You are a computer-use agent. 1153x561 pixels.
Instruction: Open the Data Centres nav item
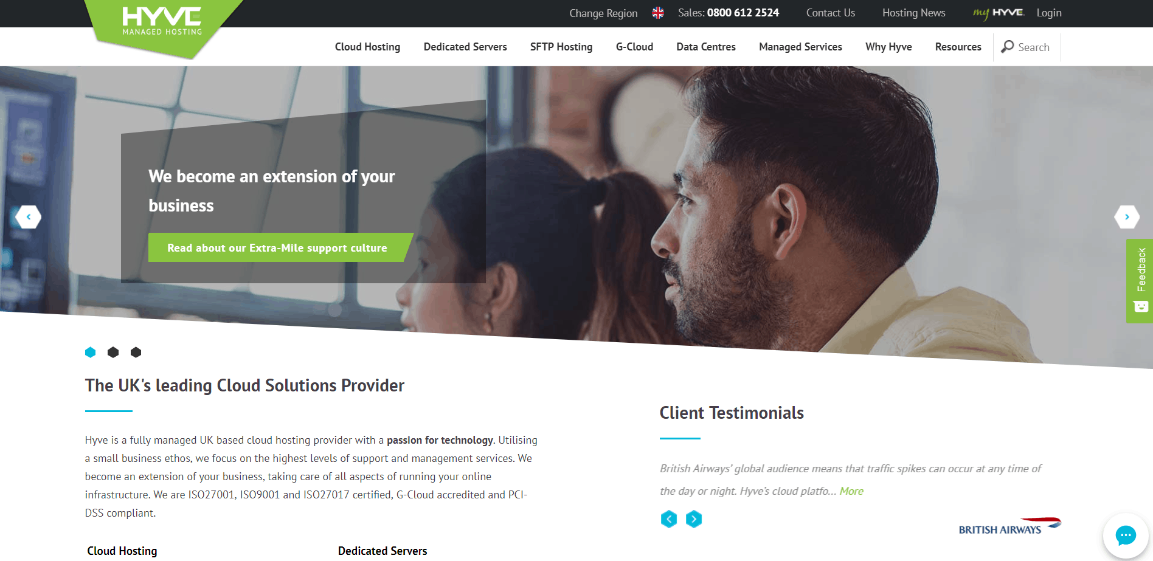[706, 47]
